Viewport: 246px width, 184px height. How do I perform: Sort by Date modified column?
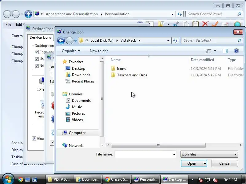202,60
